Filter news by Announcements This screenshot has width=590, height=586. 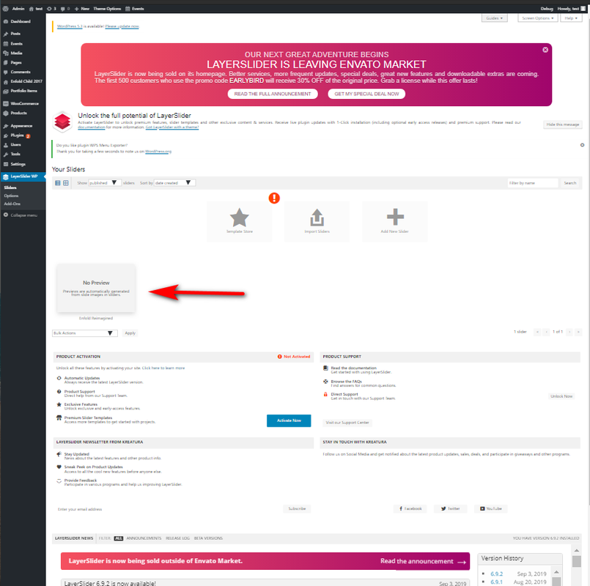pyautogui.click(x=144, y=538)
